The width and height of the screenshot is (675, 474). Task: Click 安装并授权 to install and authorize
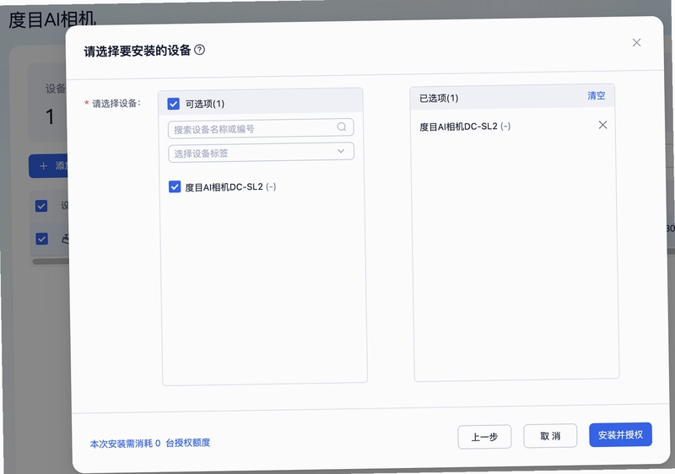coord(620,435)
